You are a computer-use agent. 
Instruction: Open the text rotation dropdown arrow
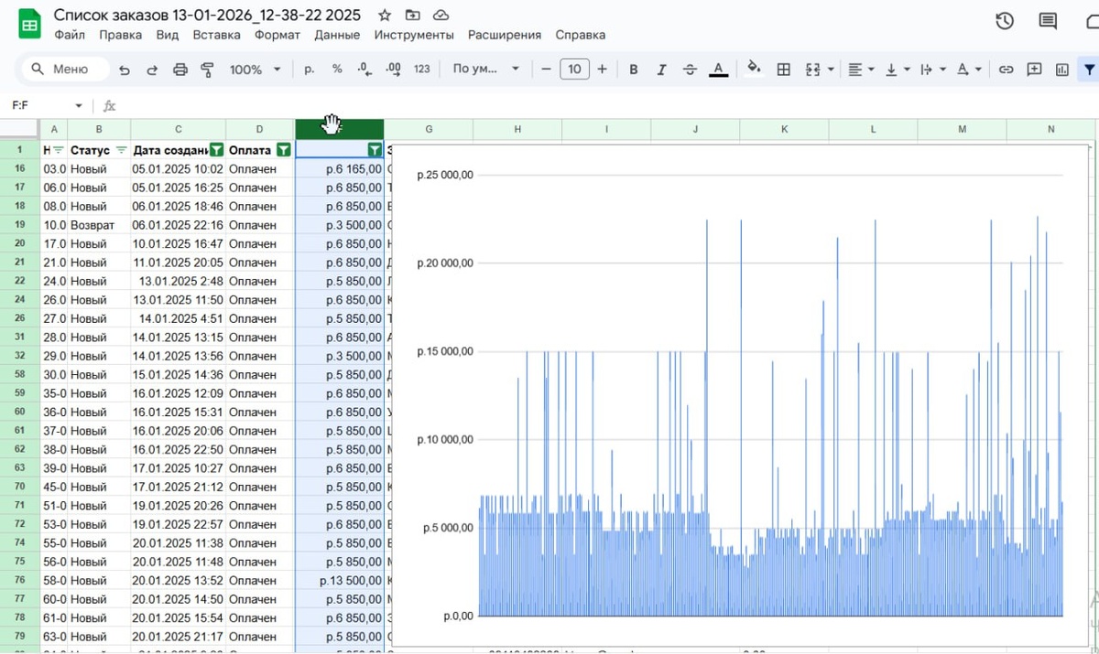[x=978, y=70]
